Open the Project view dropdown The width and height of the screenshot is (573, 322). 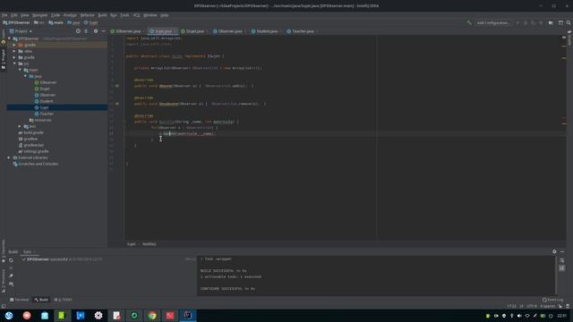[21, 31]
